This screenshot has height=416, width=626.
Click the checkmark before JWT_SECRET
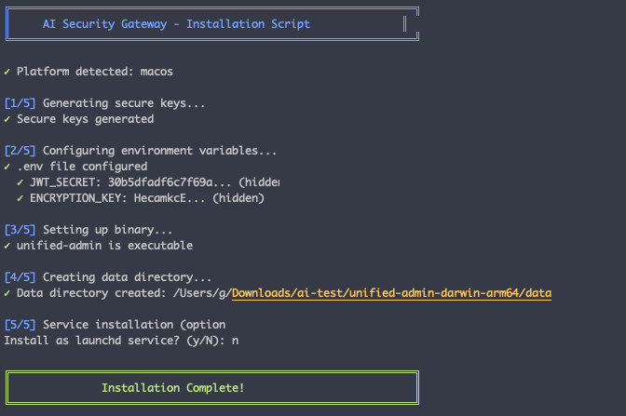click(20, 182)
